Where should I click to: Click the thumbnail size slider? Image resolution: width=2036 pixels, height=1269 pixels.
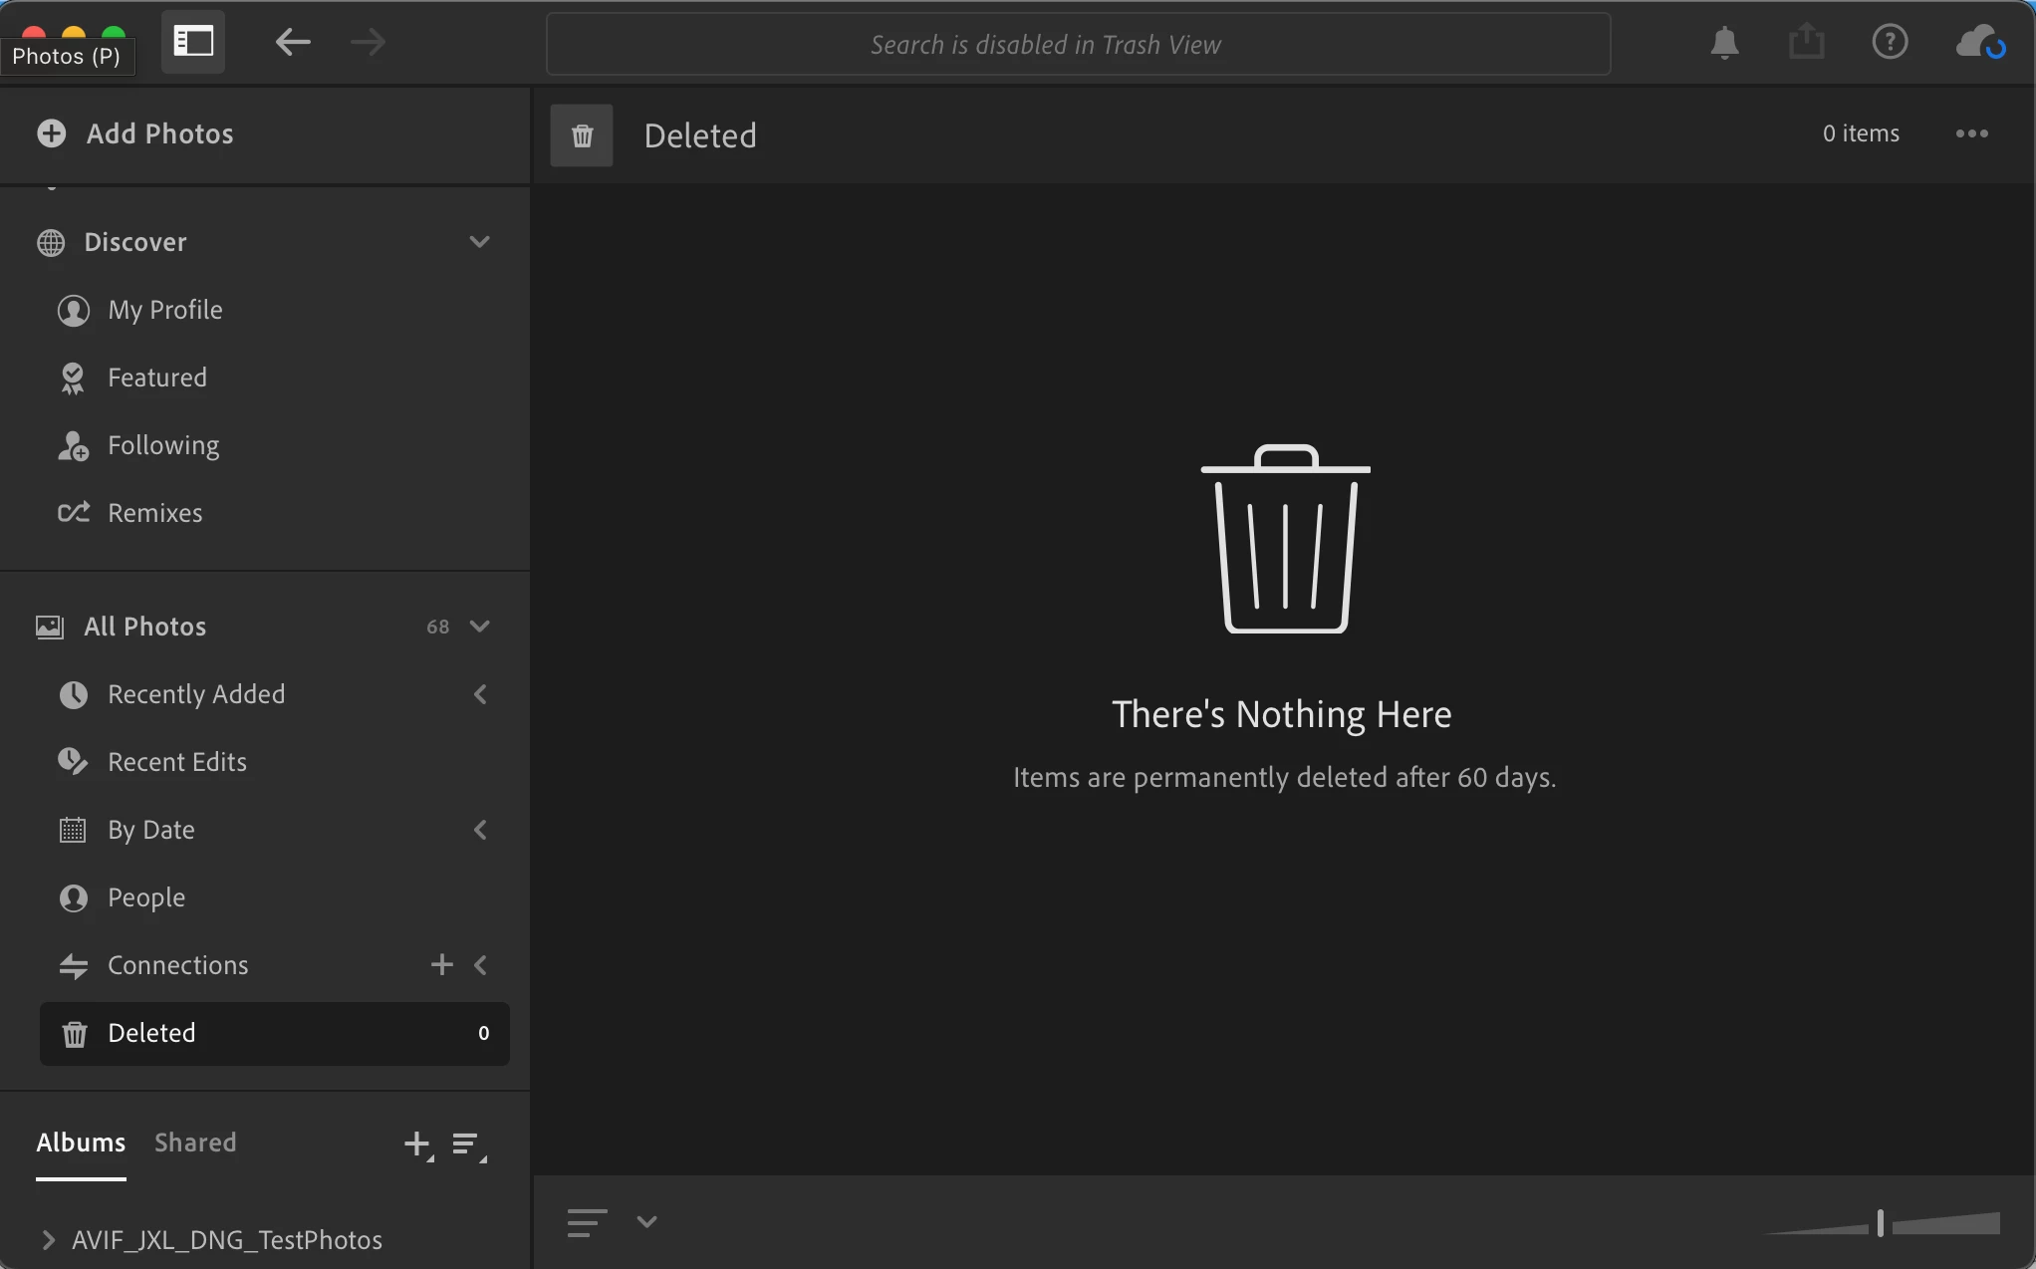click(1881, 1223)
